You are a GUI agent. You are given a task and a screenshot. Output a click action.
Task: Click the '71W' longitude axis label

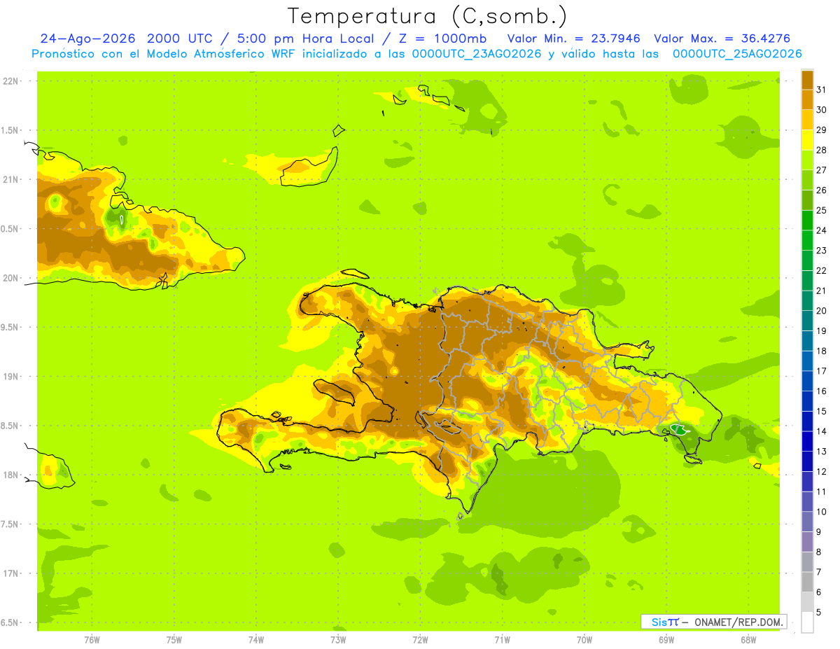tap(502, 639)
